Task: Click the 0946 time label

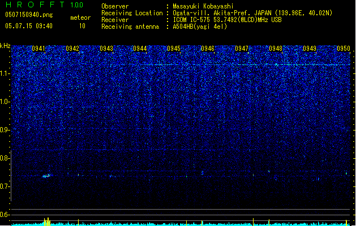Action: pyautogui.click(x=208, y=49)
